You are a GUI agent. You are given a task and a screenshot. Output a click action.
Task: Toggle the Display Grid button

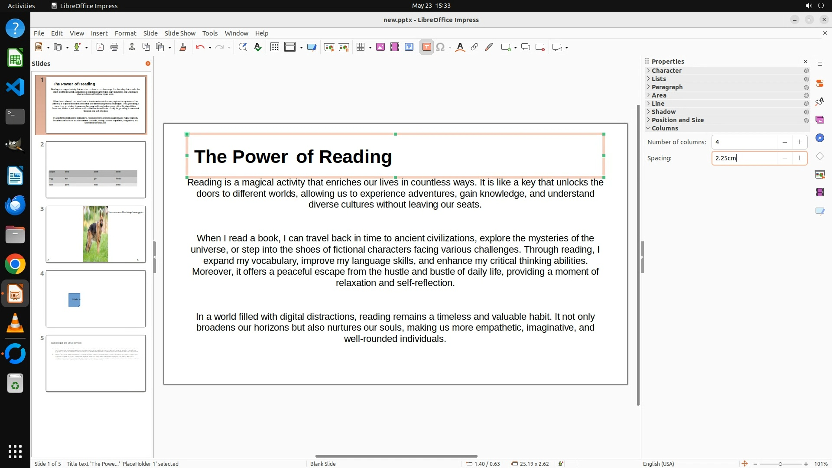tap(275, 47)
